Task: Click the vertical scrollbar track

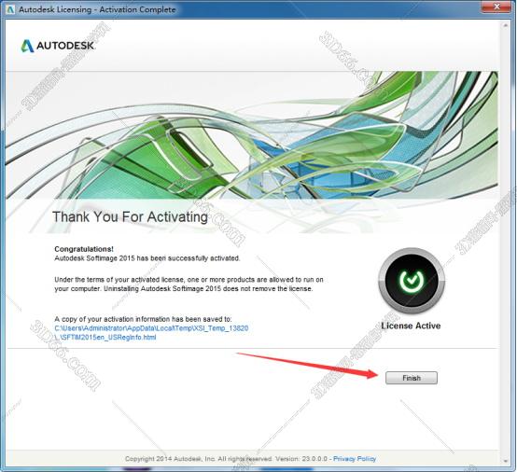Action: coord(506,243)
